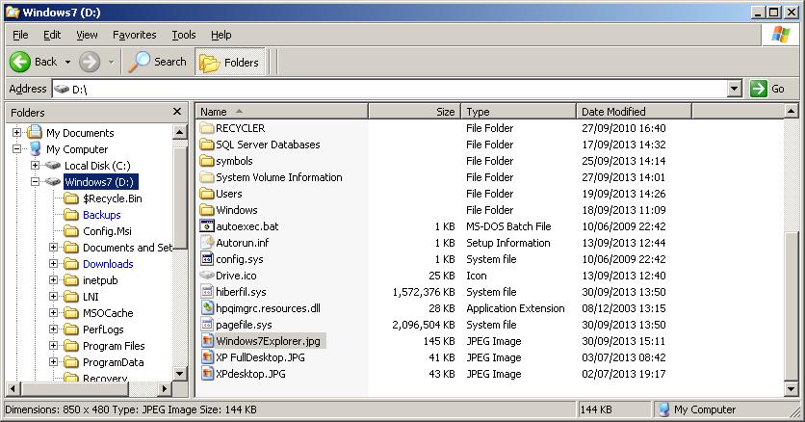The height and width of the screenshot is (422, 805).
Task: Sort by the Type column header
Action: click(518, 112)
